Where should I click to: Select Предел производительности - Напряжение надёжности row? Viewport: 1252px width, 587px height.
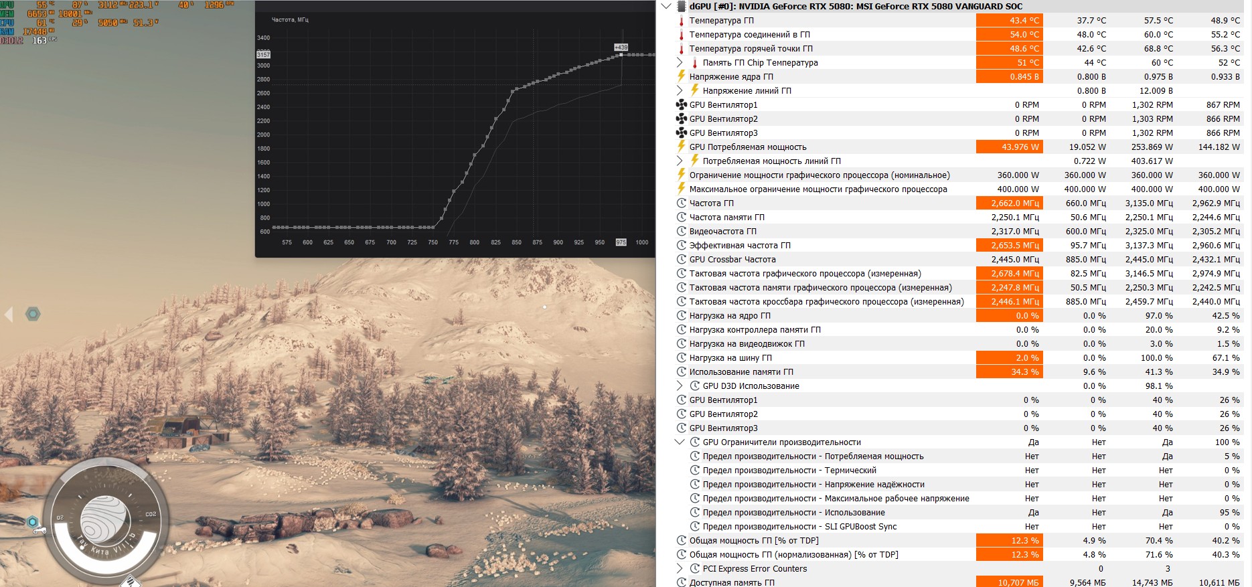[x=959, y=485]
